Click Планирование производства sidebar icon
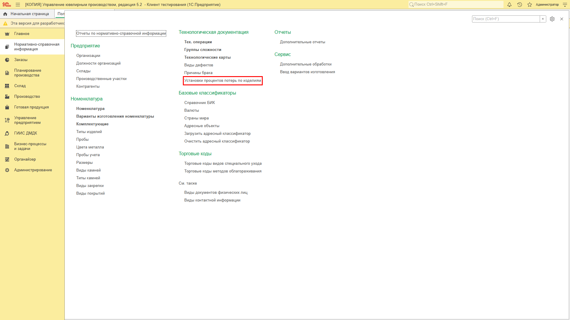The image size is (570, 320). click(x=7, y=73)
